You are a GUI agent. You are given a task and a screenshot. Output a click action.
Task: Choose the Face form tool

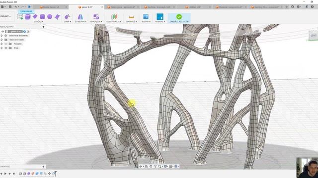pos(58,16)
